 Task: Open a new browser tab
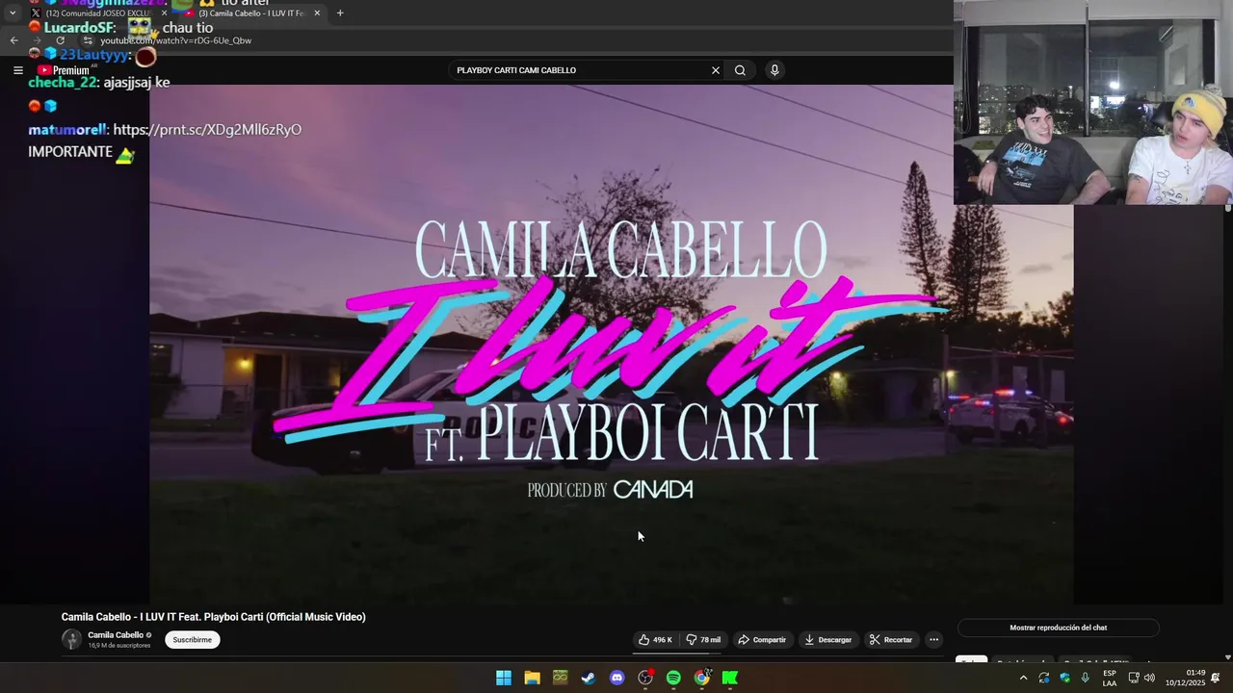340,13
